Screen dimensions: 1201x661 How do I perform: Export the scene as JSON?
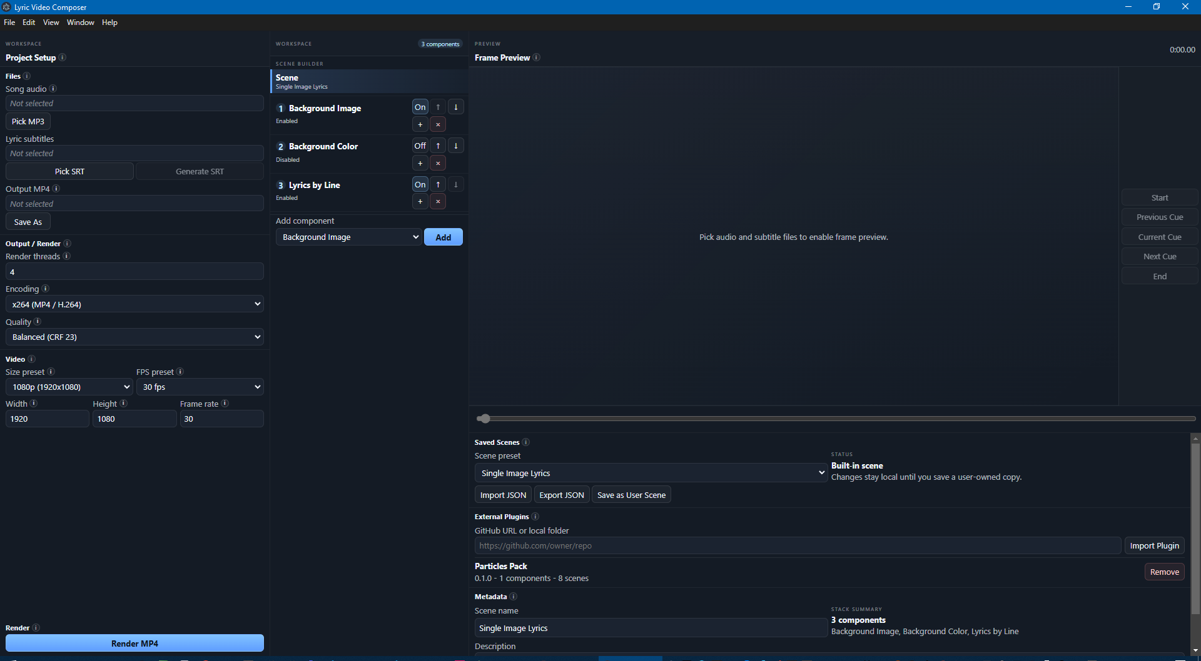(x=561, y=494)
